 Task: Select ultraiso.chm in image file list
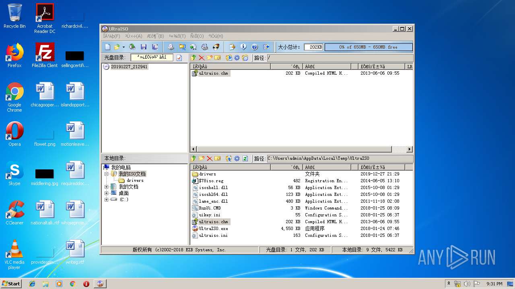(x=214, y=73)
